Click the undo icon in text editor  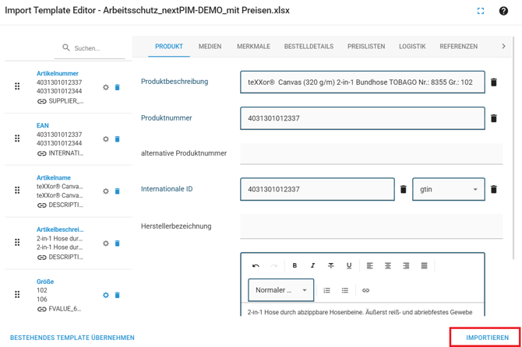coord(256,265)
